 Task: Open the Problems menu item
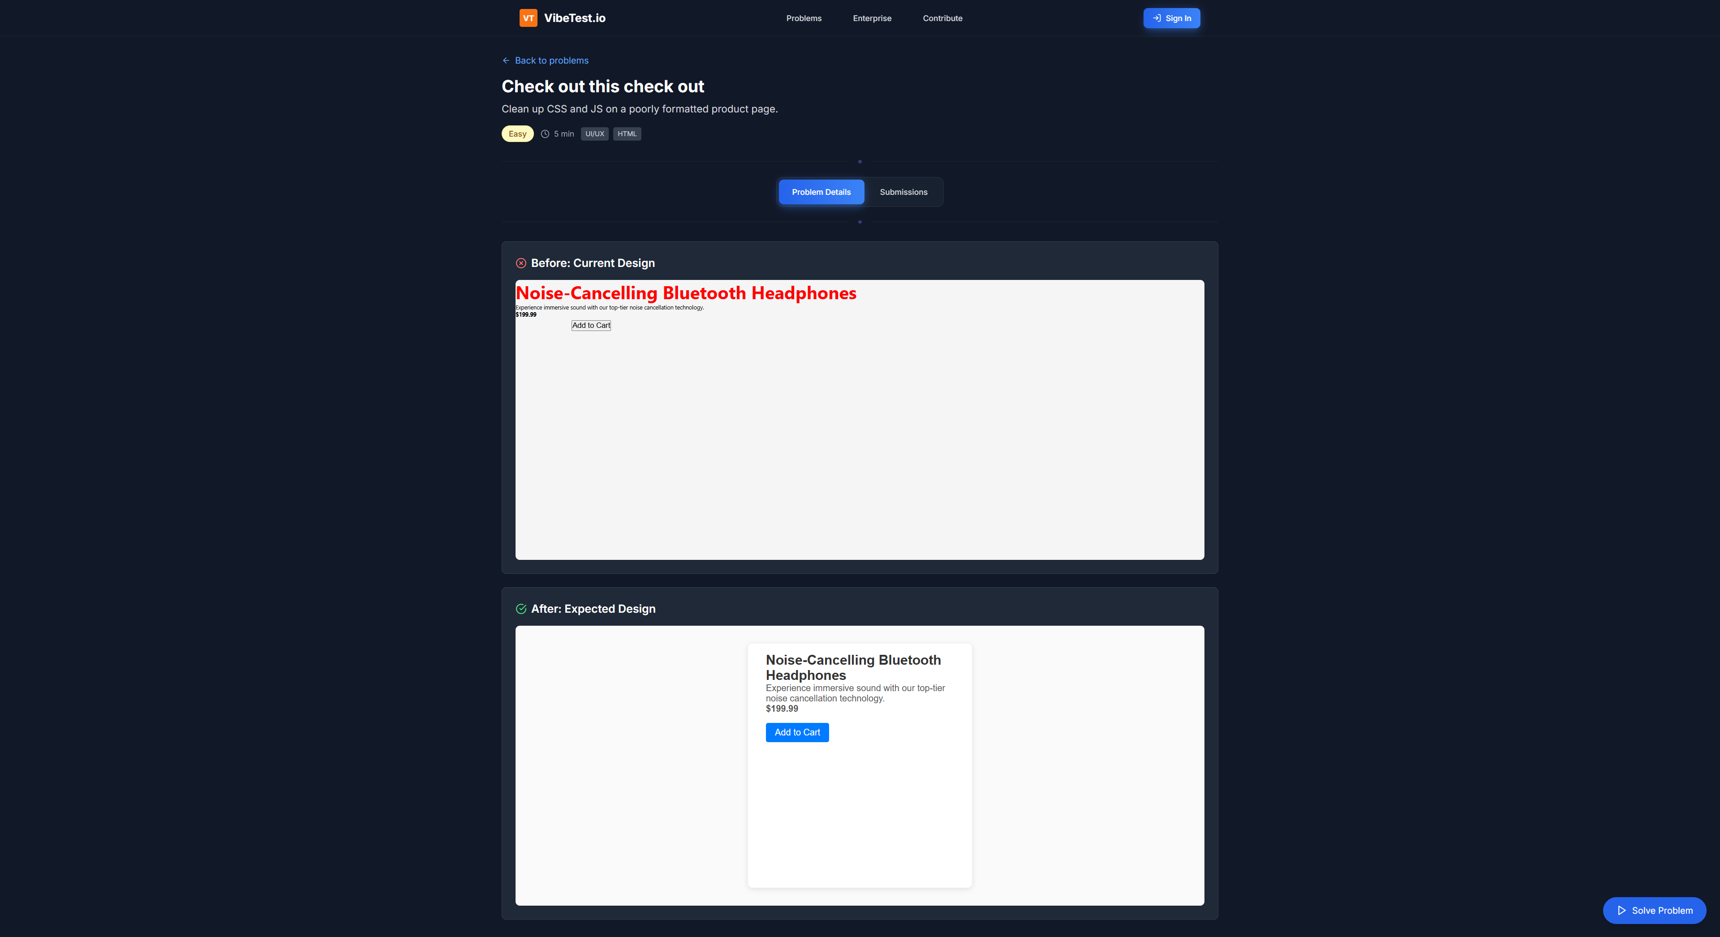(x=804, y=18)
